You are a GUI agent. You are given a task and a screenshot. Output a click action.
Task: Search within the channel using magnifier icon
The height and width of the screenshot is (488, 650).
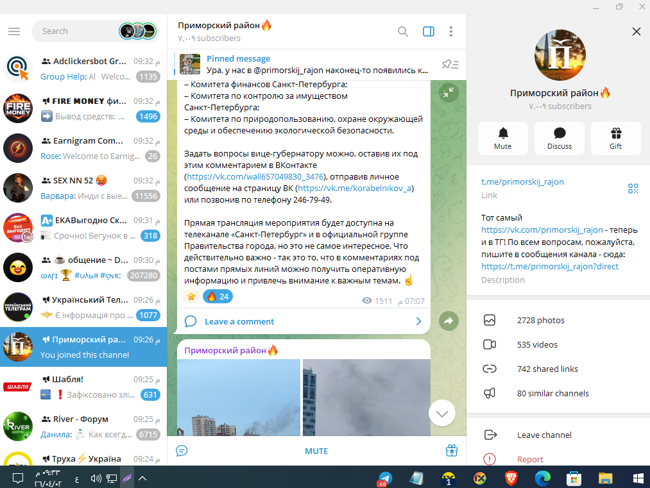click(402, 31)
